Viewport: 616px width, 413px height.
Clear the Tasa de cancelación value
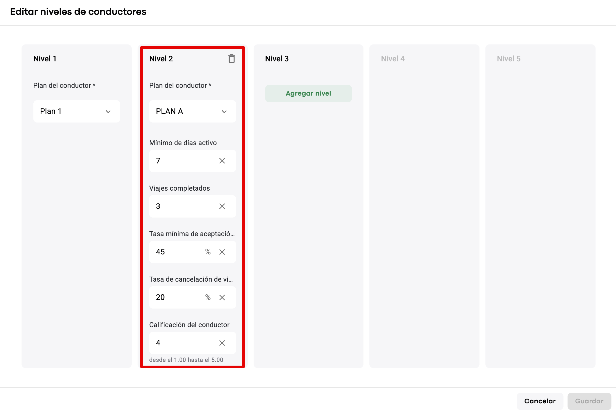point(222,297)
